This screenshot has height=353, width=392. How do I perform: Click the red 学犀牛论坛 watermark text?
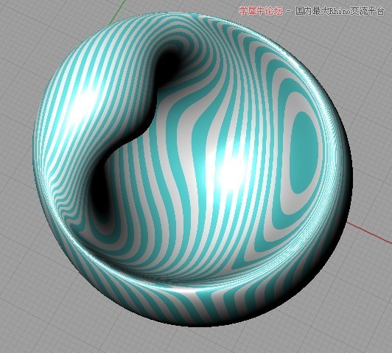261,11
